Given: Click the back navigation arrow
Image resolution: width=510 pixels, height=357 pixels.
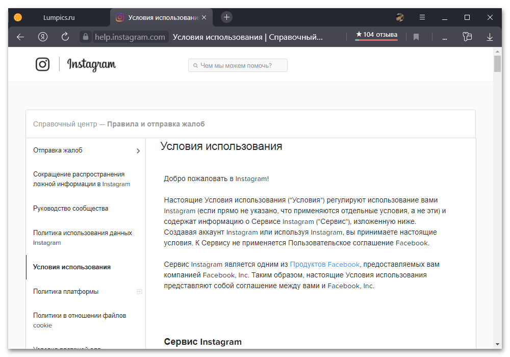Looking at the screenshot, I should pyautogui.click(x=20, y=37).
